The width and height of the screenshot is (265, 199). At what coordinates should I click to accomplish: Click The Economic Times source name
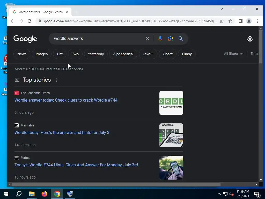pyautogui.click(x=35, y=93)
